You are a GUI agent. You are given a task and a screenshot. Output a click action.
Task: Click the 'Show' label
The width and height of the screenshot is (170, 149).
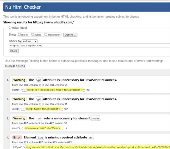12,35
